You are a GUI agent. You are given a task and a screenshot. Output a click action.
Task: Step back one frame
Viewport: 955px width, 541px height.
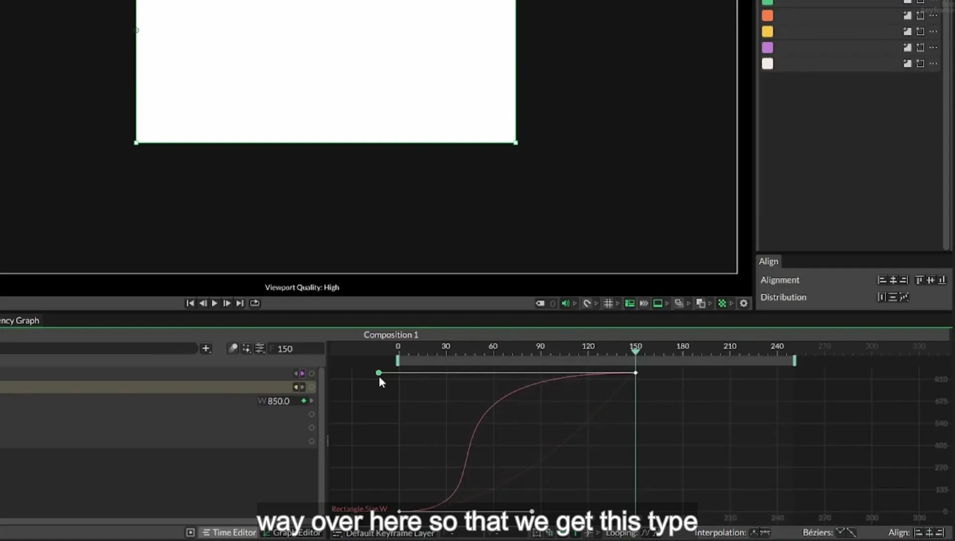pyautogui.click(x=202, y=303)
